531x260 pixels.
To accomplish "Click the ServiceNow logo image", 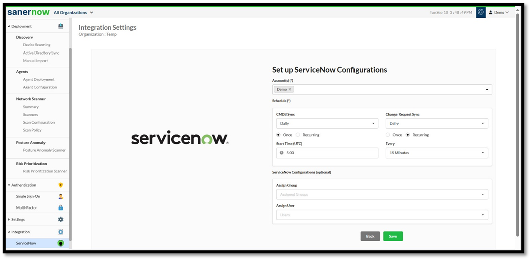I will pyautogui.click(x=180, y=139).
